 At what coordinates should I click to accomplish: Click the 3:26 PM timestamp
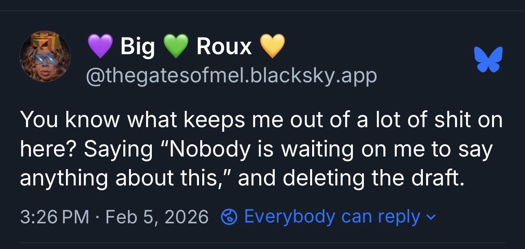[54, 217]
